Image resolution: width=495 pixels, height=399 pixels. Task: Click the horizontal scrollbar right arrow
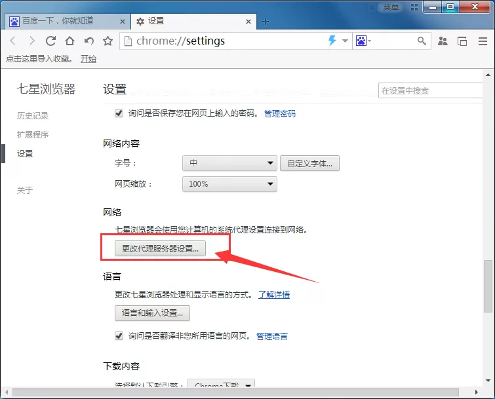(477, 392)
